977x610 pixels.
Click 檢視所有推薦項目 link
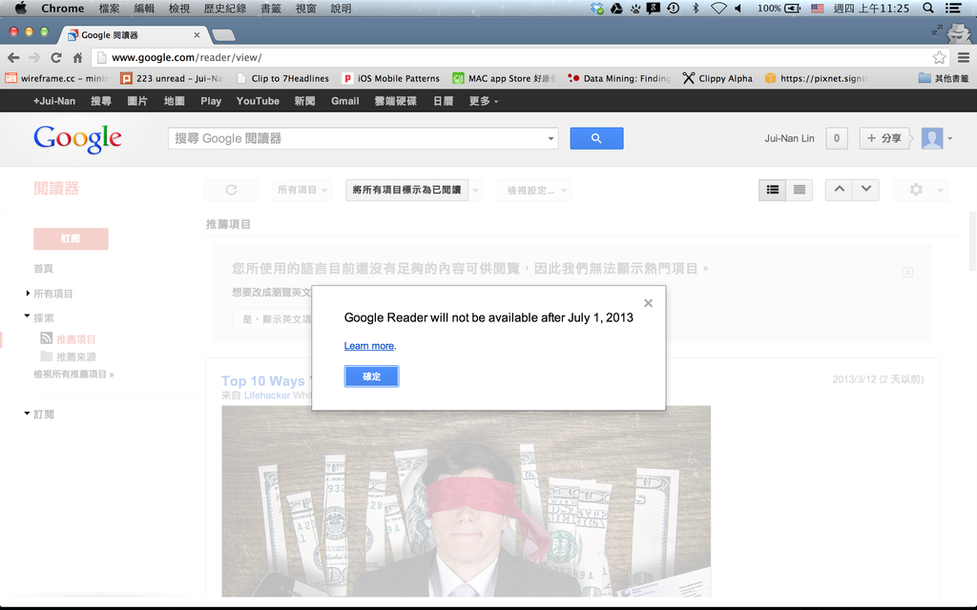tap(73, 374)
